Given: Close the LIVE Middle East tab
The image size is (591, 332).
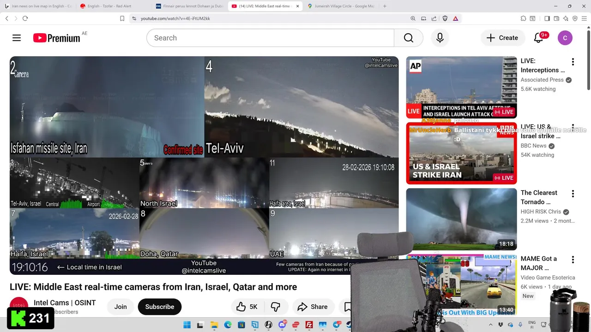Looking at the screenshot, I should (x=297, y=6).
